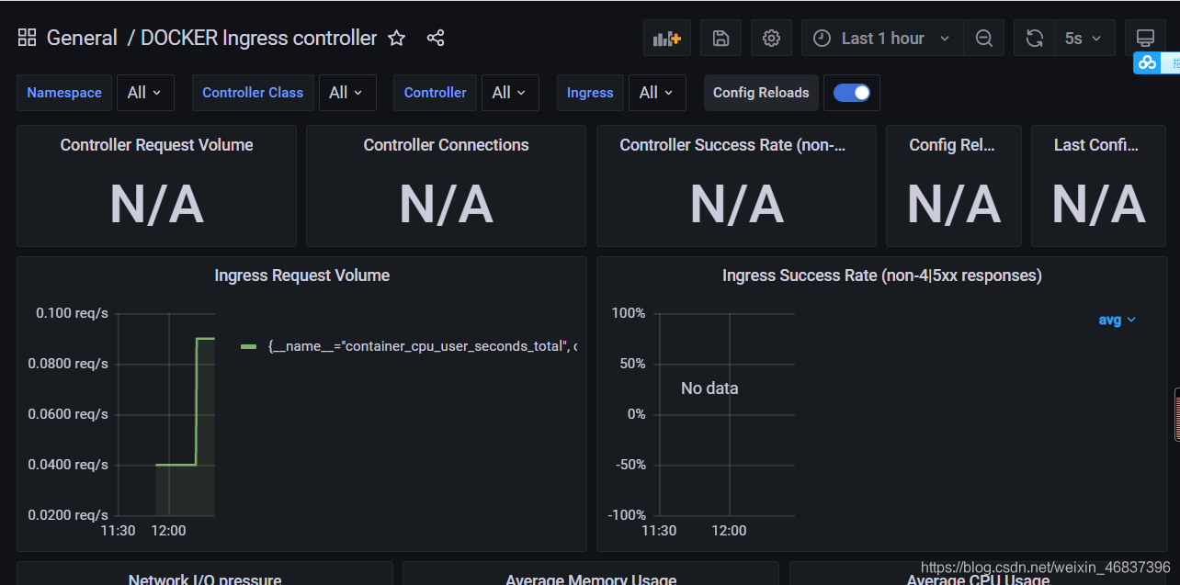Click the Save dashboard icon
This screenshot has height=585, width=1180.
[720, 38]
